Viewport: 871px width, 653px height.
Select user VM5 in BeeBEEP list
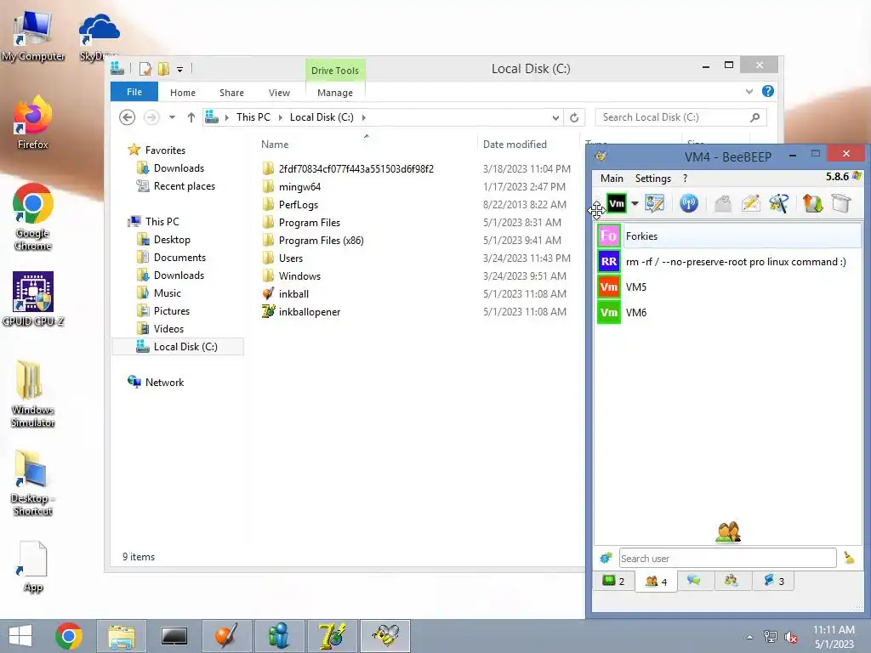click(x=729, y=287)
